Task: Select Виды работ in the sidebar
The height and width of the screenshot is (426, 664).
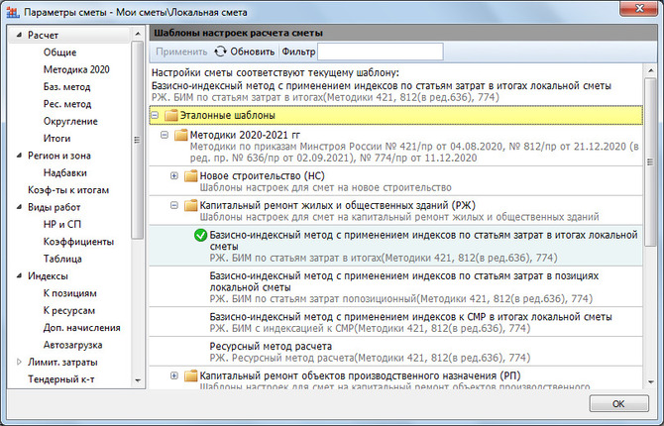Action: (55, 207)
